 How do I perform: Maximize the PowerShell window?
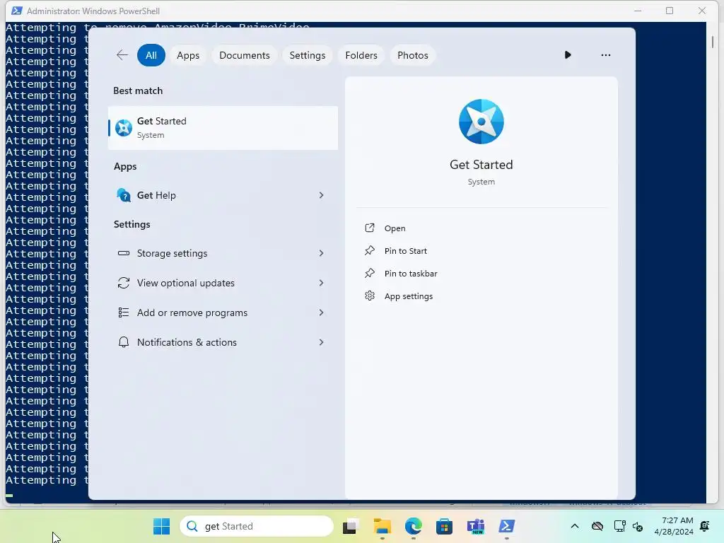coord(670,11)
